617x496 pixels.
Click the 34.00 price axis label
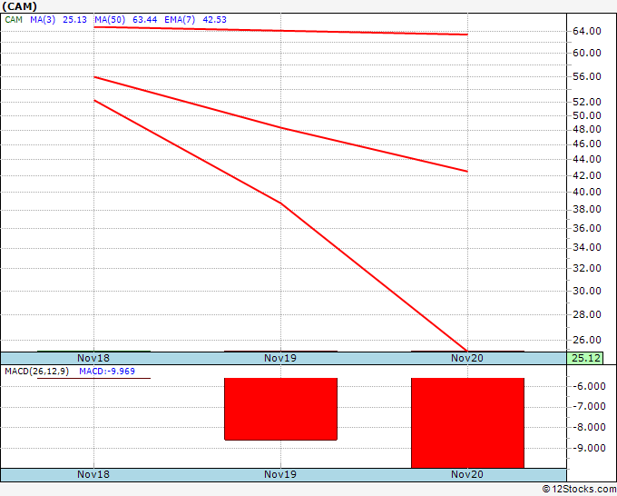[x=587, y=247]
